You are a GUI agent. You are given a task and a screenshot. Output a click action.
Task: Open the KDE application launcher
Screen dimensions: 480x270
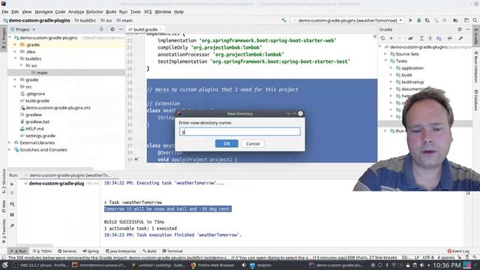tap(5, 265)
